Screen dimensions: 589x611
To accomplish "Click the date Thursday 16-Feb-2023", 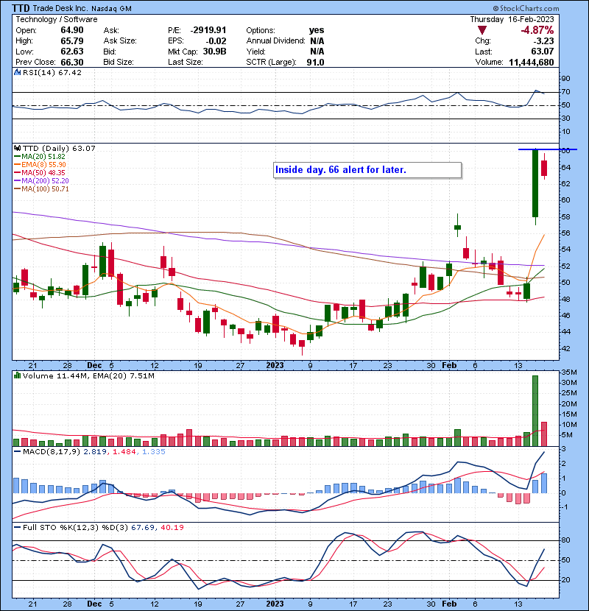I will pos(512,19).
